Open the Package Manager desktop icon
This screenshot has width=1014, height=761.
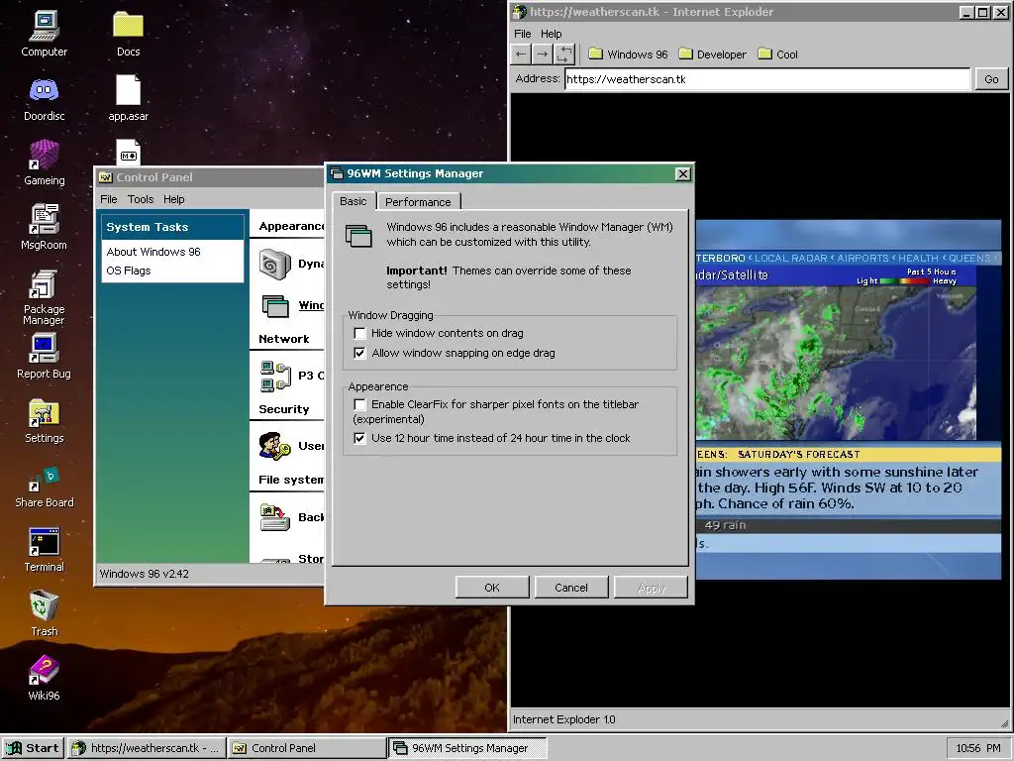tap(44, 297)
